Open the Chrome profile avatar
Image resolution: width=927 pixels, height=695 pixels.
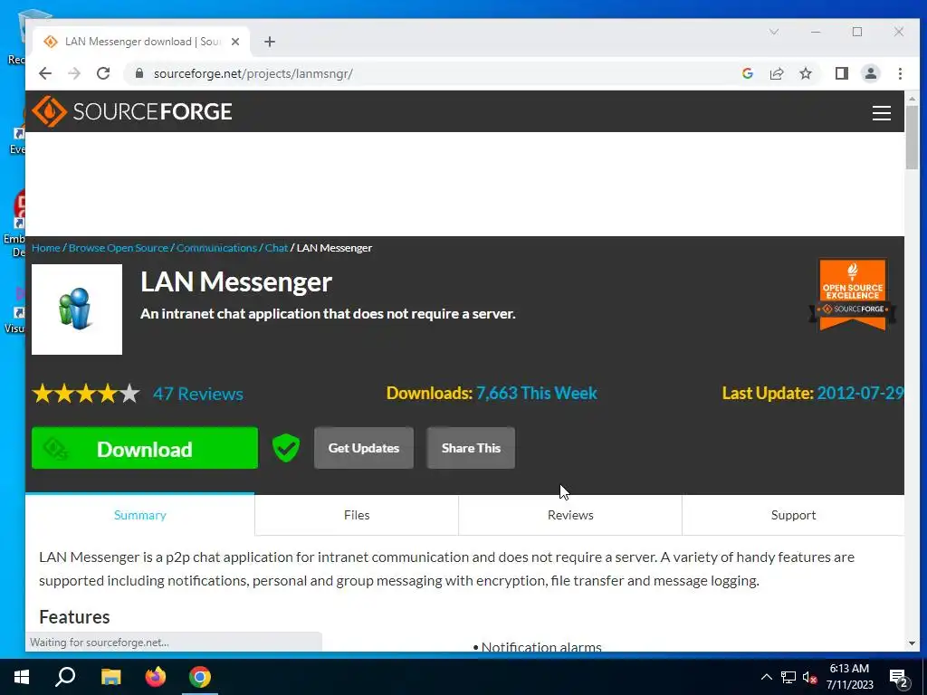[870, 73]
